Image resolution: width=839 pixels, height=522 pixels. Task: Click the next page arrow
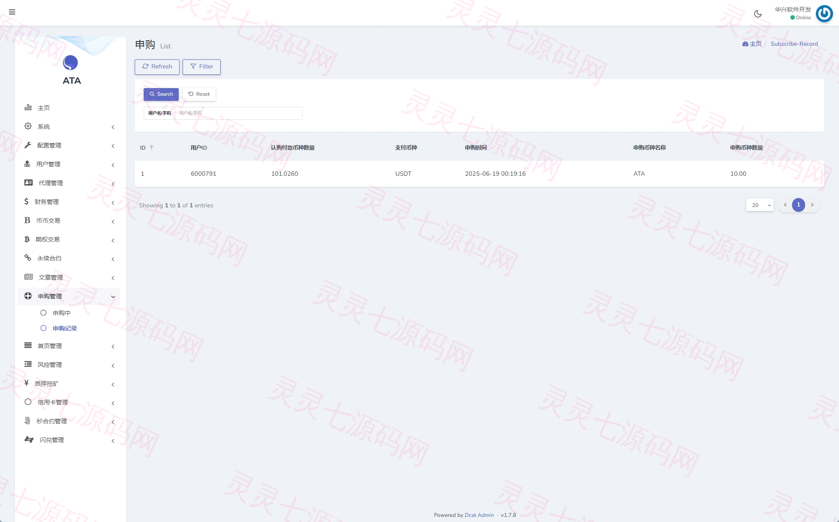tap(812, 205)
